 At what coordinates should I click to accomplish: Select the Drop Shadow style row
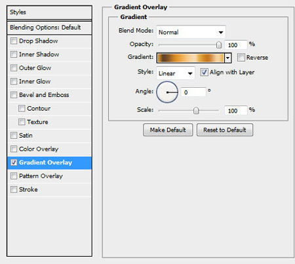coord(49,41)
